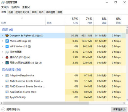Expand the Microsoft Edge process group

(2, 41)
